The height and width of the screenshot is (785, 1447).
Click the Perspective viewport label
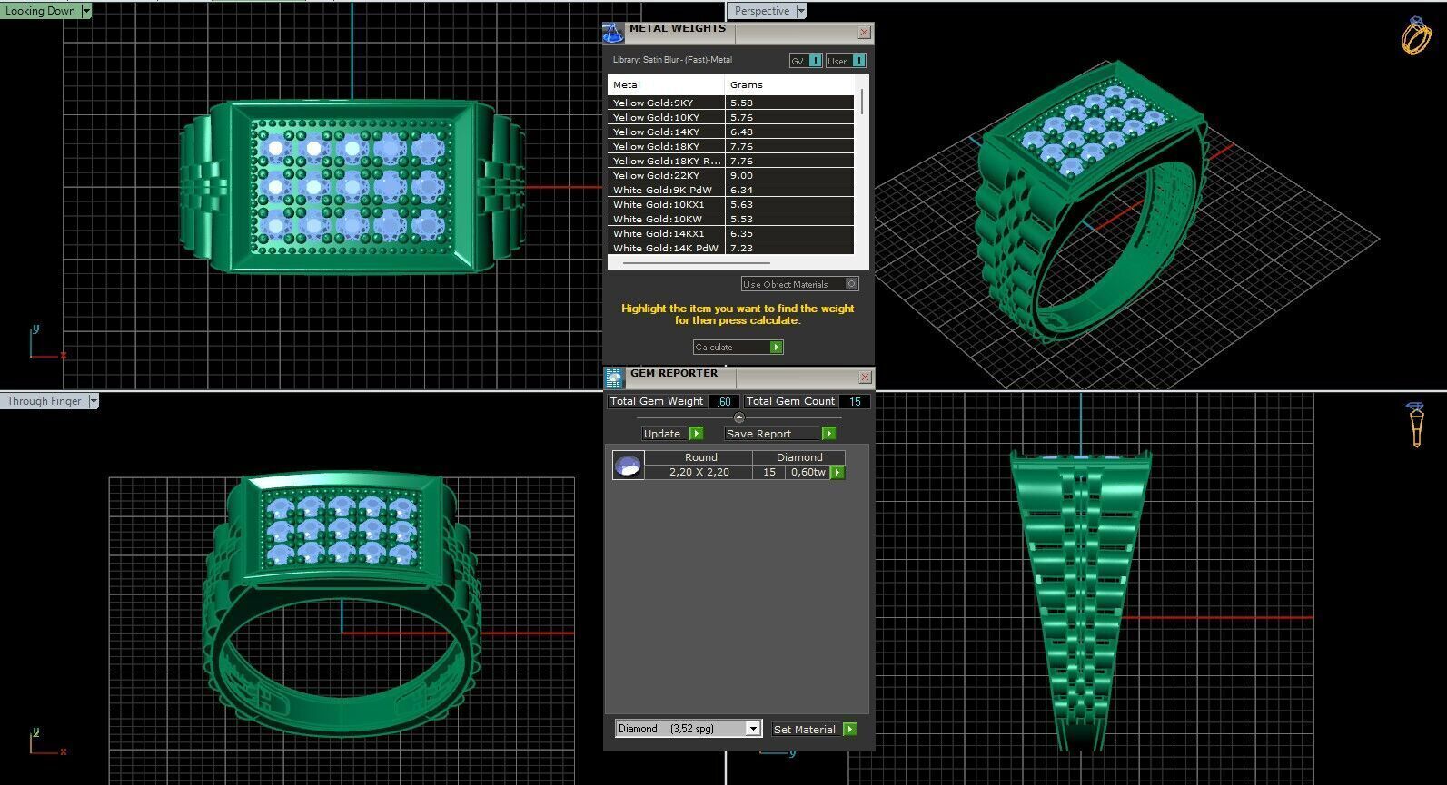[761, 11]
